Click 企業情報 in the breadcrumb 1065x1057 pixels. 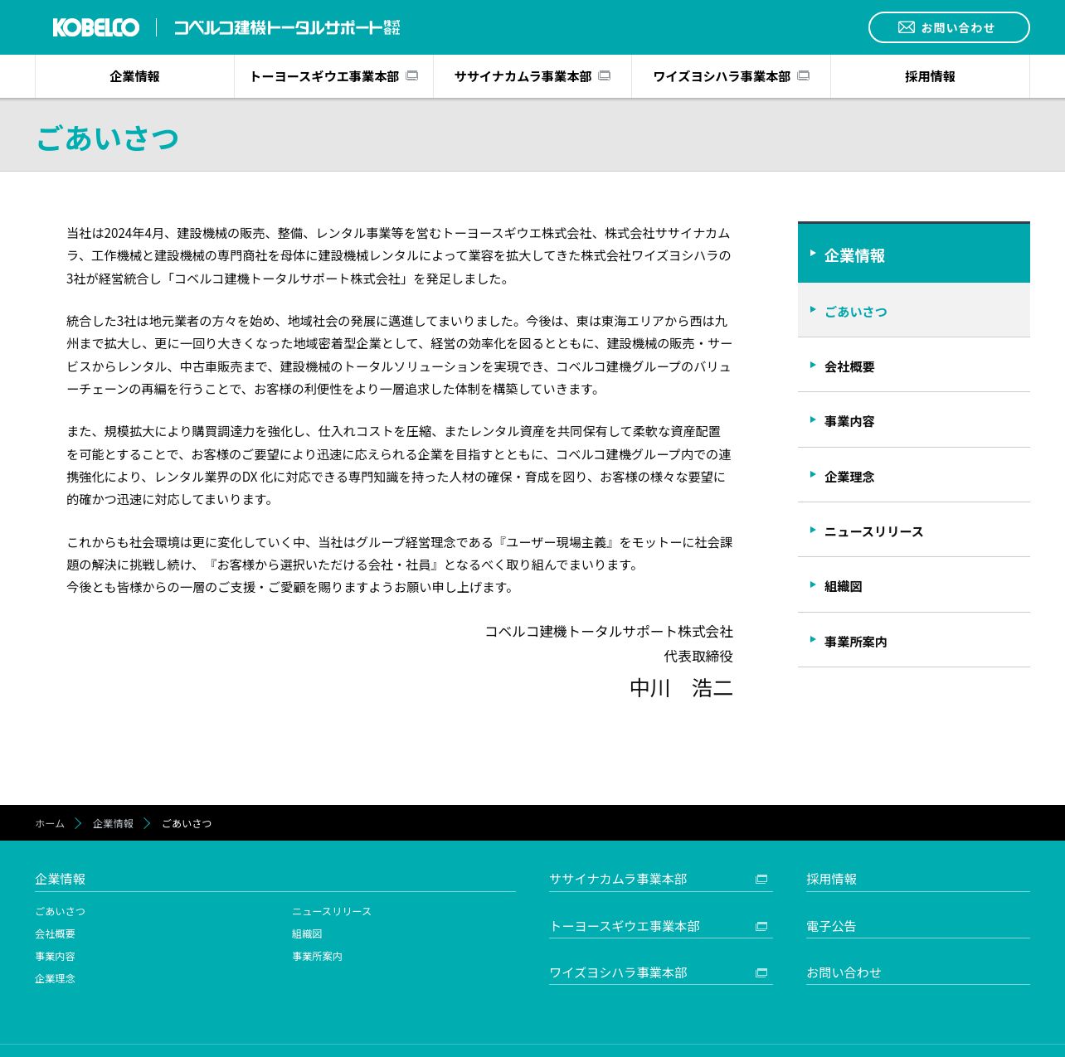coord(113,823)
